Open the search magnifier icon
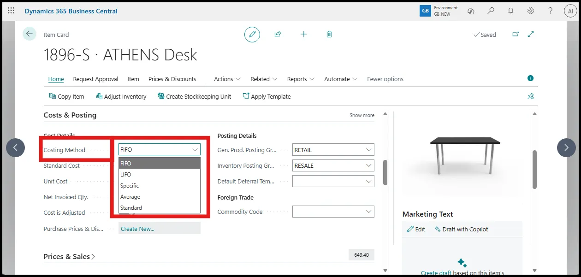The width and height of the screenshot is (581, 277). pos(491,11)
